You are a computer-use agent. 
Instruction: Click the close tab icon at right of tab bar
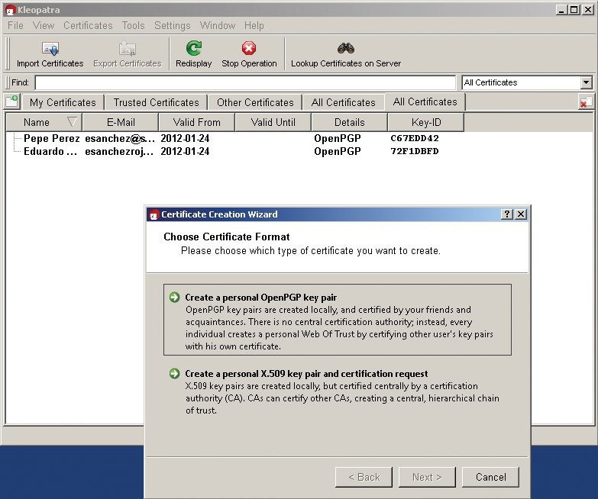point(585,102)
